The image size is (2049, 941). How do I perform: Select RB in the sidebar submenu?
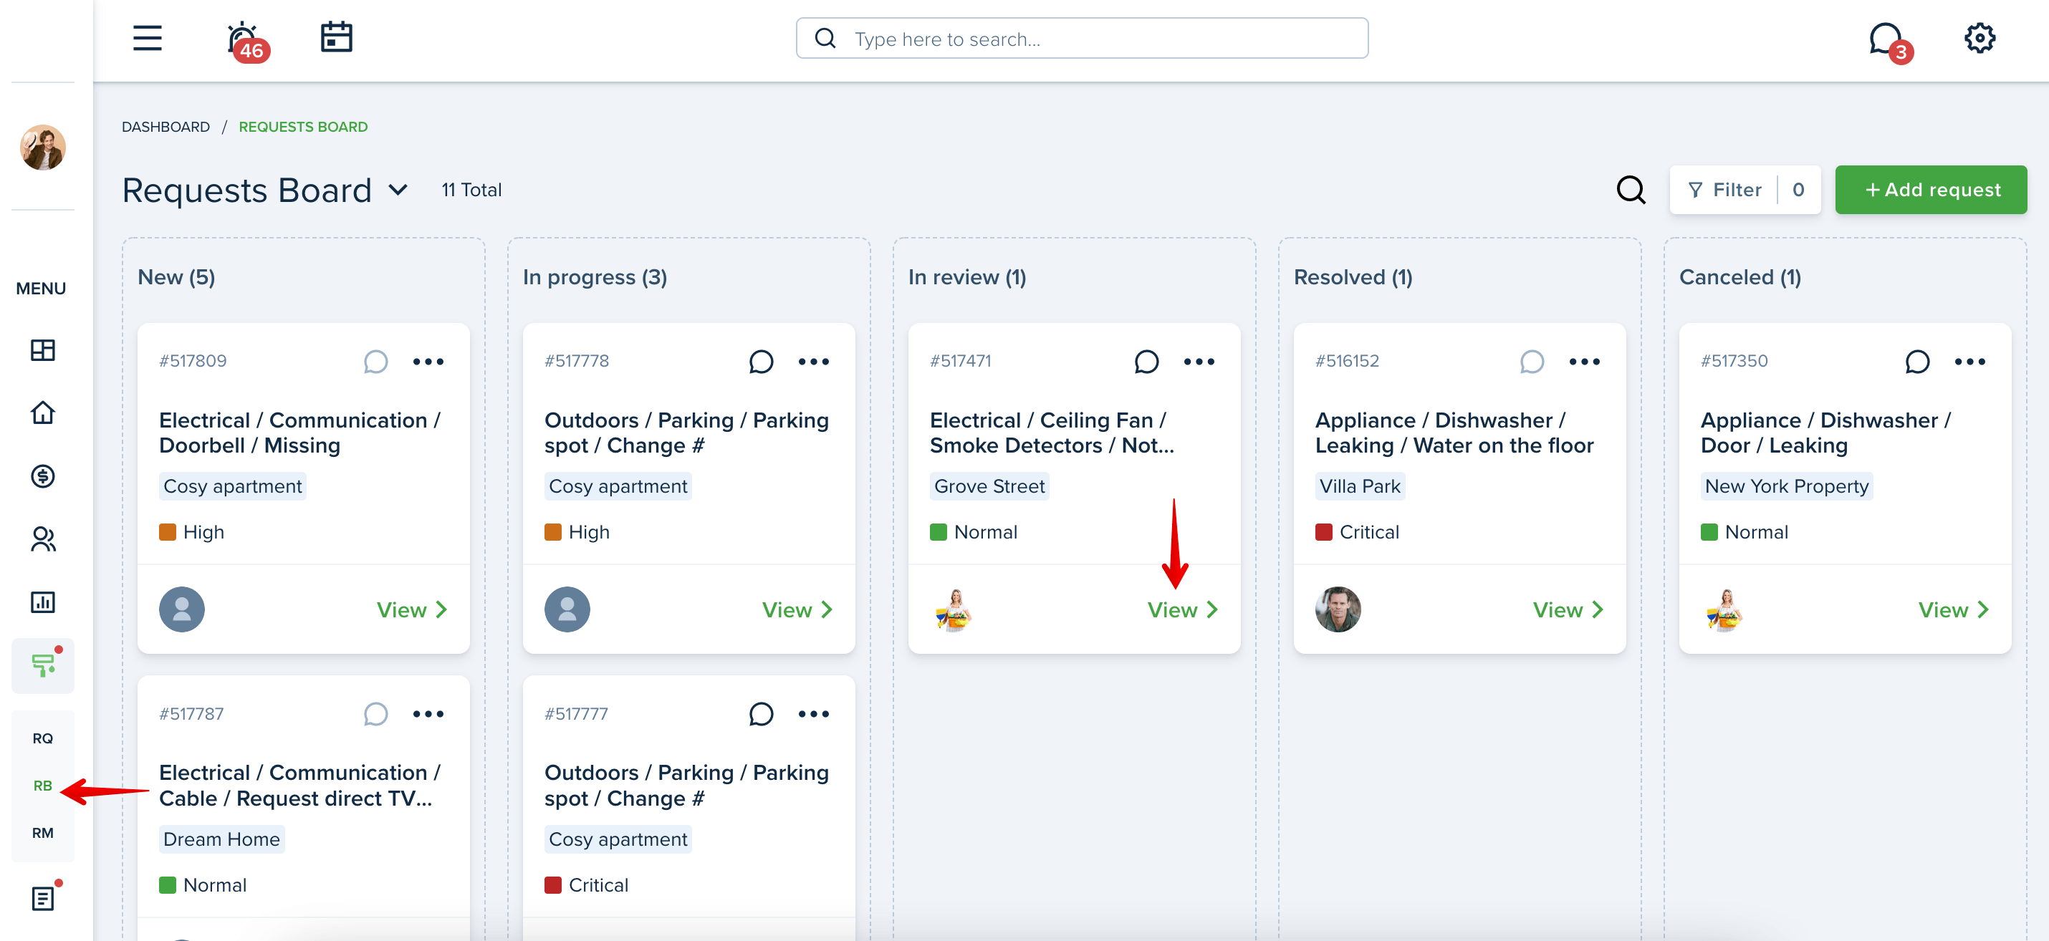tap(43, 785)
